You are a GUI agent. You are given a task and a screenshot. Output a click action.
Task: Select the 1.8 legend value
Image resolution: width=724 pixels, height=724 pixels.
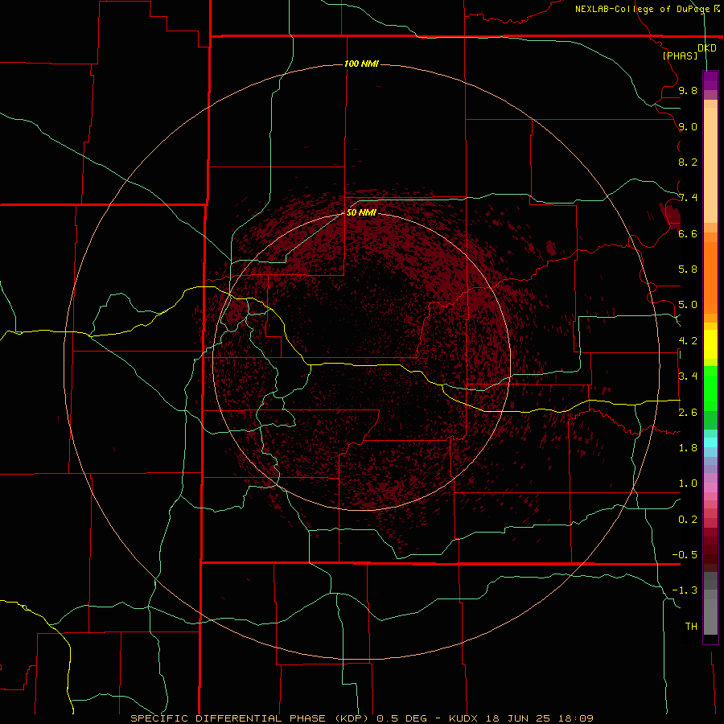[688, 448]
